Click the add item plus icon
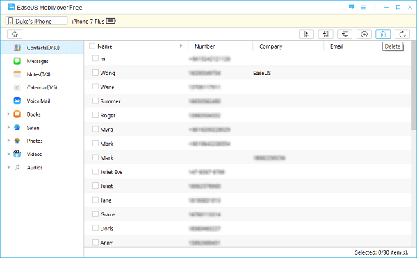 point(364,34)
